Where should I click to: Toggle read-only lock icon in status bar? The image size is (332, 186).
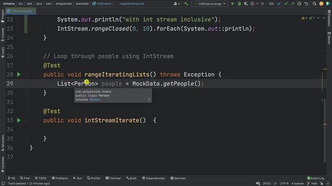pos(322,183)
